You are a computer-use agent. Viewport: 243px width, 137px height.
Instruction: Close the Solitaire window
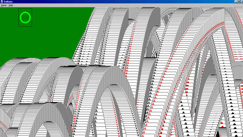pos(241,2)
